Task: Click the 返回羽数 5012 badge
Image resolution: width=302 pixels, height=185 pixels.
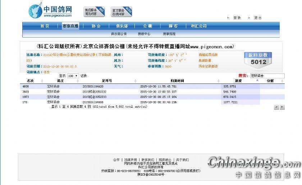Action: [258, 59]
